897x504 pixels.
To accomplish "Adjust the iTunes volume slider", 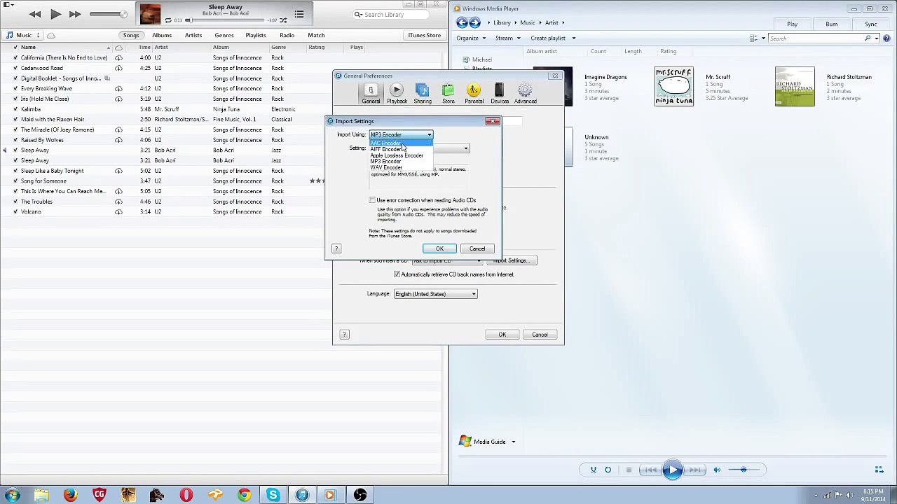I will pyautogui.click(x=109, y=14).
